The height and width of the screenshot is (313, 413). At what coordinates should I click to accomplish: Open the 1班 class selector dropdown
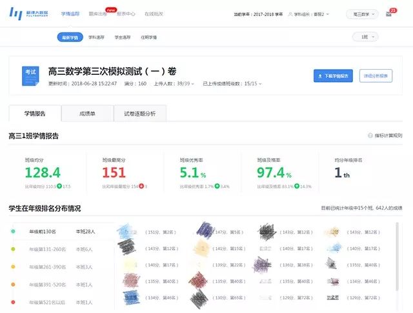point(365,37)
